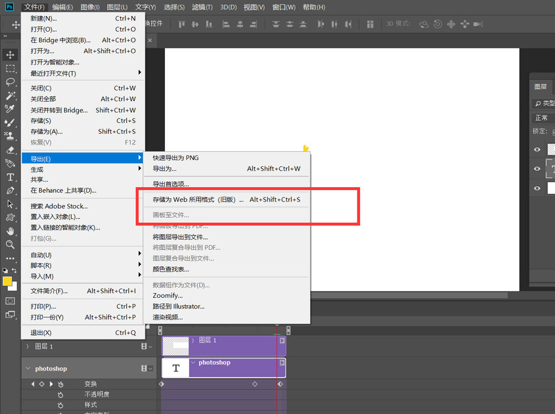The height and width of the screenshot is (414, 555).
Task: Select the Clone Stamp tool
Action: tap(10, 136)
